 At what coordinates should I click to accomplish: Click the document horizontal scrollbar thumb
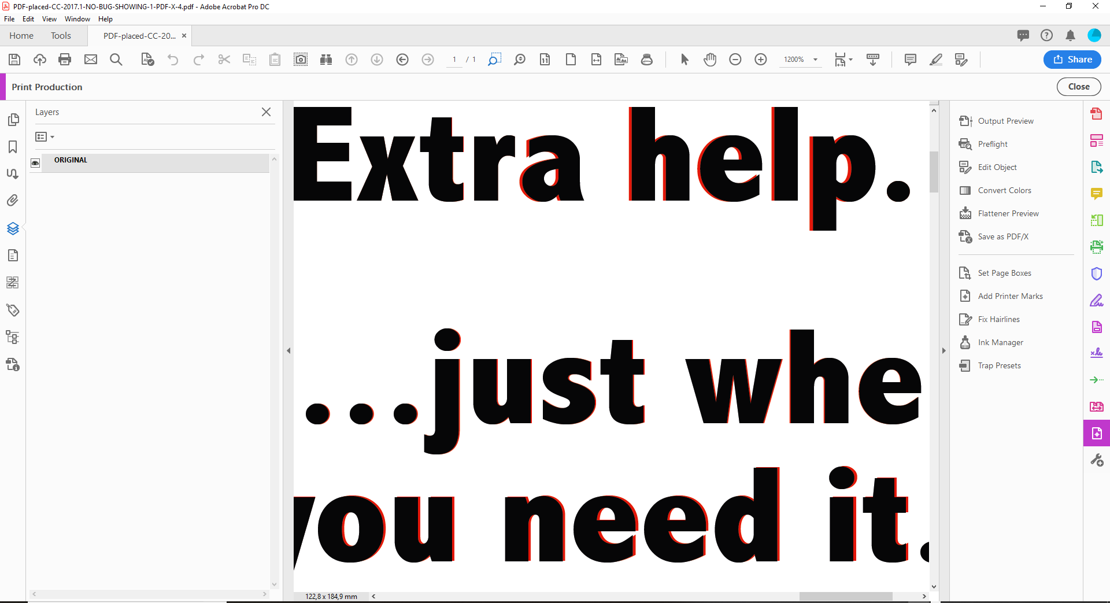[x=846, y=596]
